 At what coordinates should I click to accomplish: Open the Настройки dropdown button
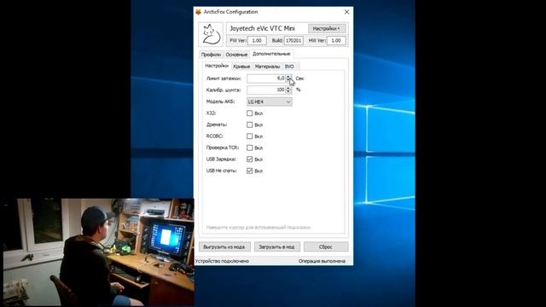[327, 28]
